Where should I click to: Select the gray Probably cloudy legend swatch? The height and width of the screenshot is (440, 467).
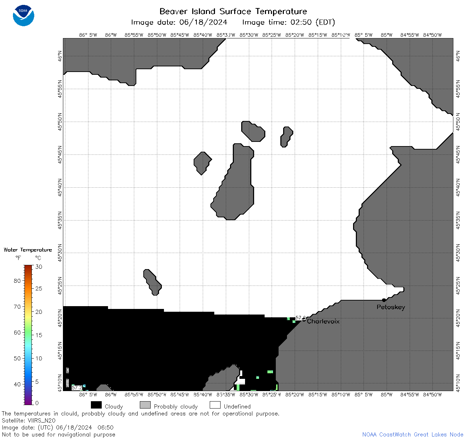tap(145, 405)
